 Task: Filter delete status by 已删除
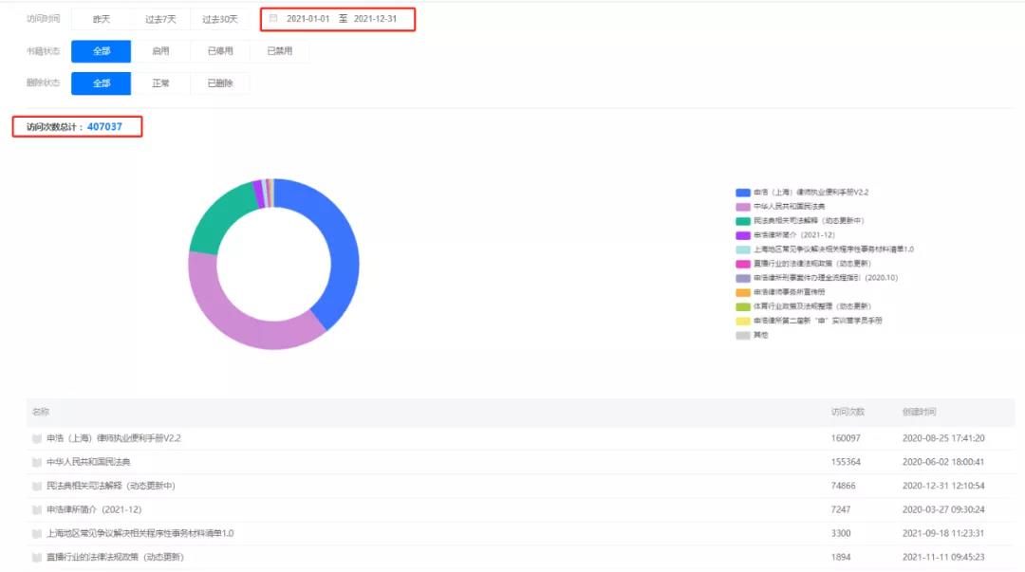pyautogui.click(x=220, y=83)
